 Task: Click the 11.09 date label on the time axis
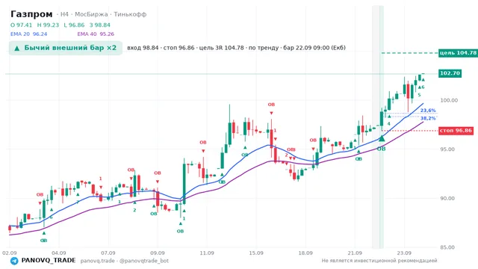[207, 253]
